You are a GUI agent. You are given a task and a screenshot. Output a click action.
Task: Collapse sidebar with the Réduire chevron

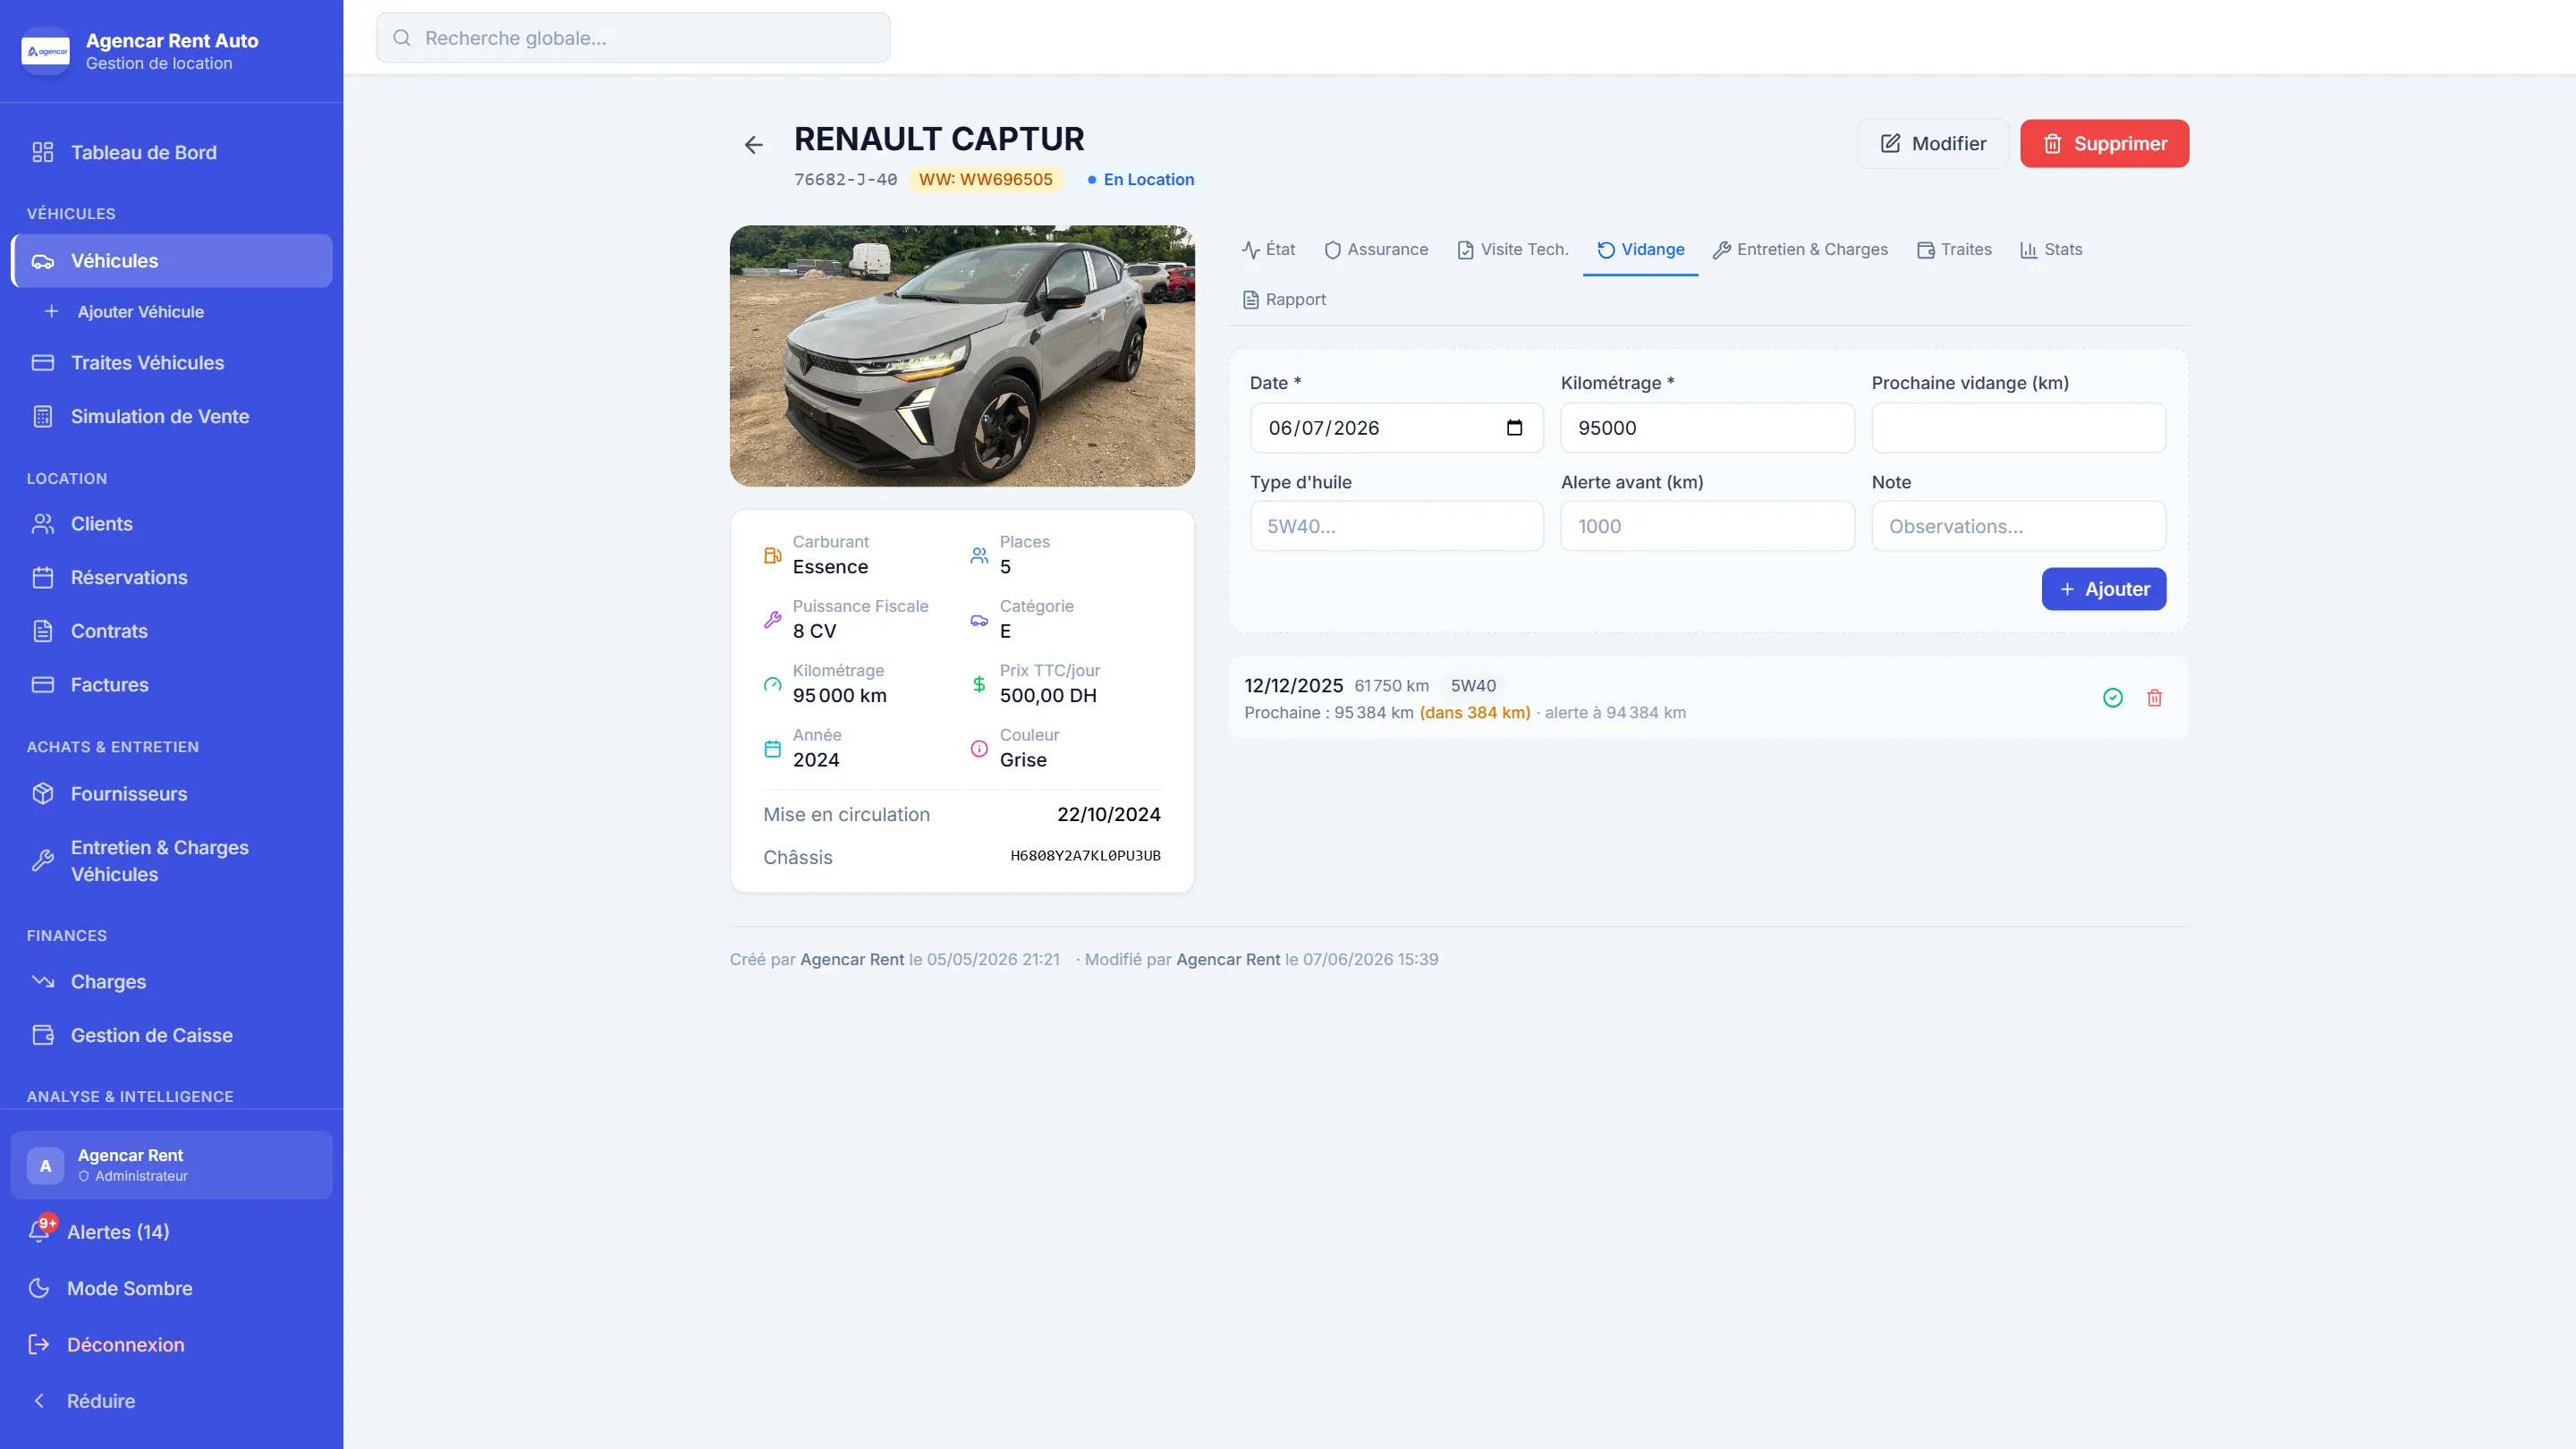39,1400
